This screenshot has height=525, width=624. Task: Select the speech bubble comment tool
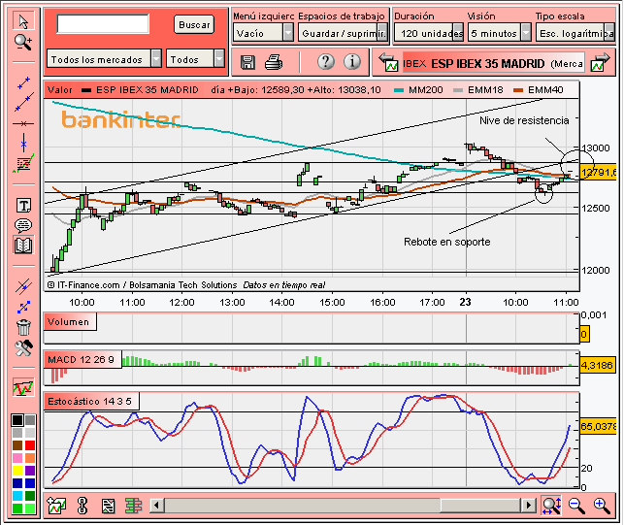tap(23, 225)
